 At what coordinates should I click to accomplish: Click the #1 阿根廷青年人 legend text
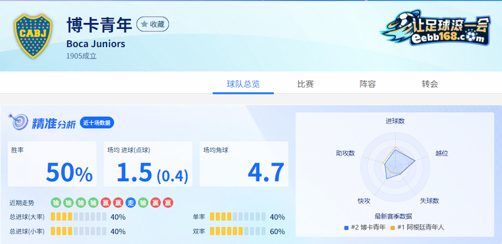coord(420,228)
